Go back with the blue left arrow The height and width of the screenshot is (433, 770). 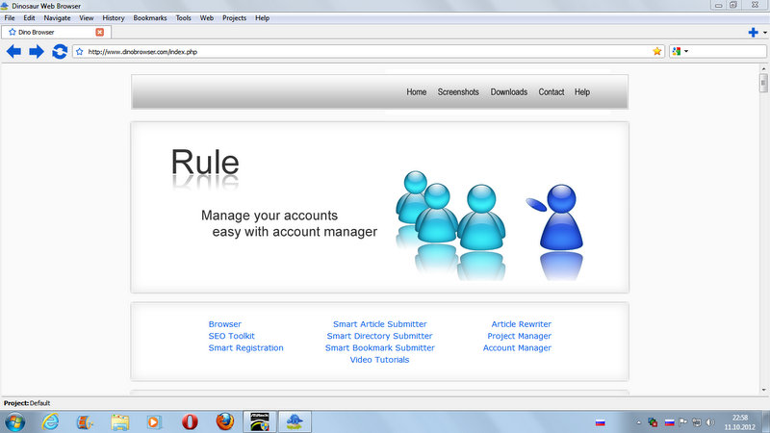tap(13, 51)
